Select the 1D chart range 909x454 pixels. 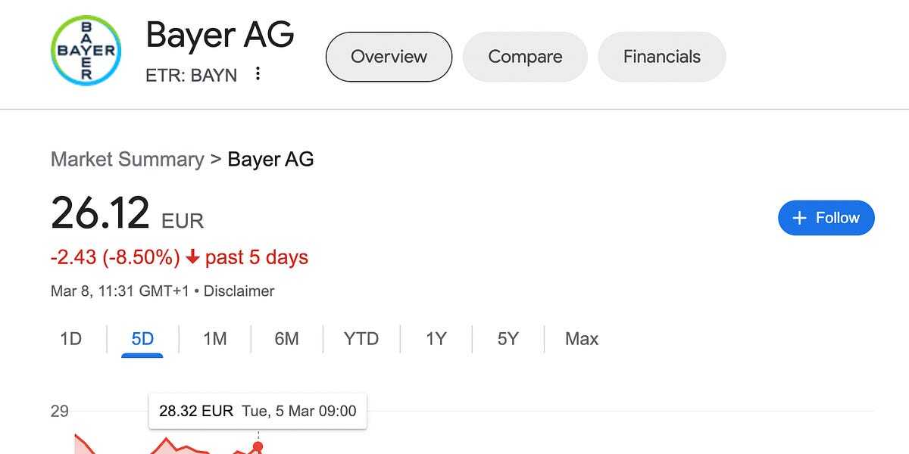tap(70, 339)
